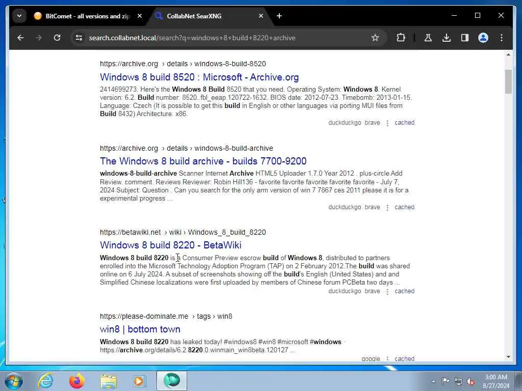Click duckduckgo engine label under build 8520 result
Screen dimensions: 522x391
[x=345, y=123]
